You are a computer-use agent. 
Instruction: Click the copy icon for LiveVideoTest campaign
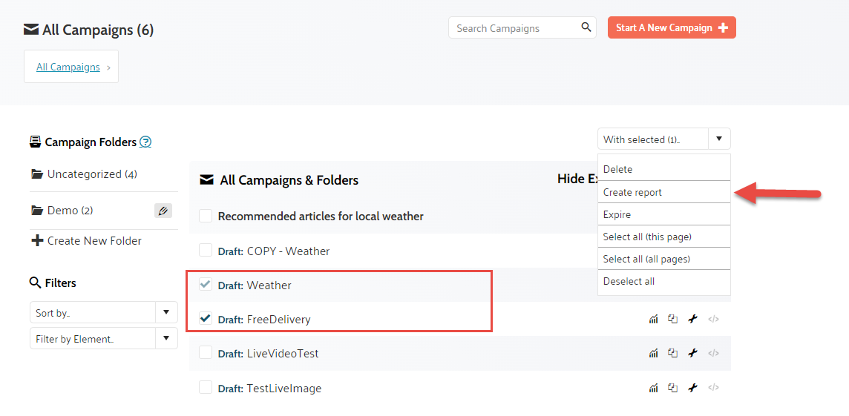[x=672, y=354]
